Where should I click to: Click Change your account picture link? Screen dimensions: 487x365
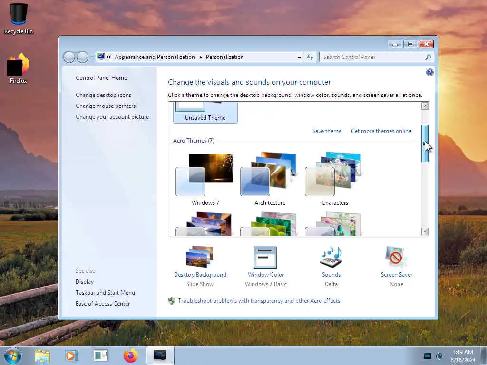(112, 117)
